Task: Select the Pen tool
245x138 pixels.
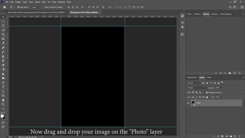Action: [3, 83]
